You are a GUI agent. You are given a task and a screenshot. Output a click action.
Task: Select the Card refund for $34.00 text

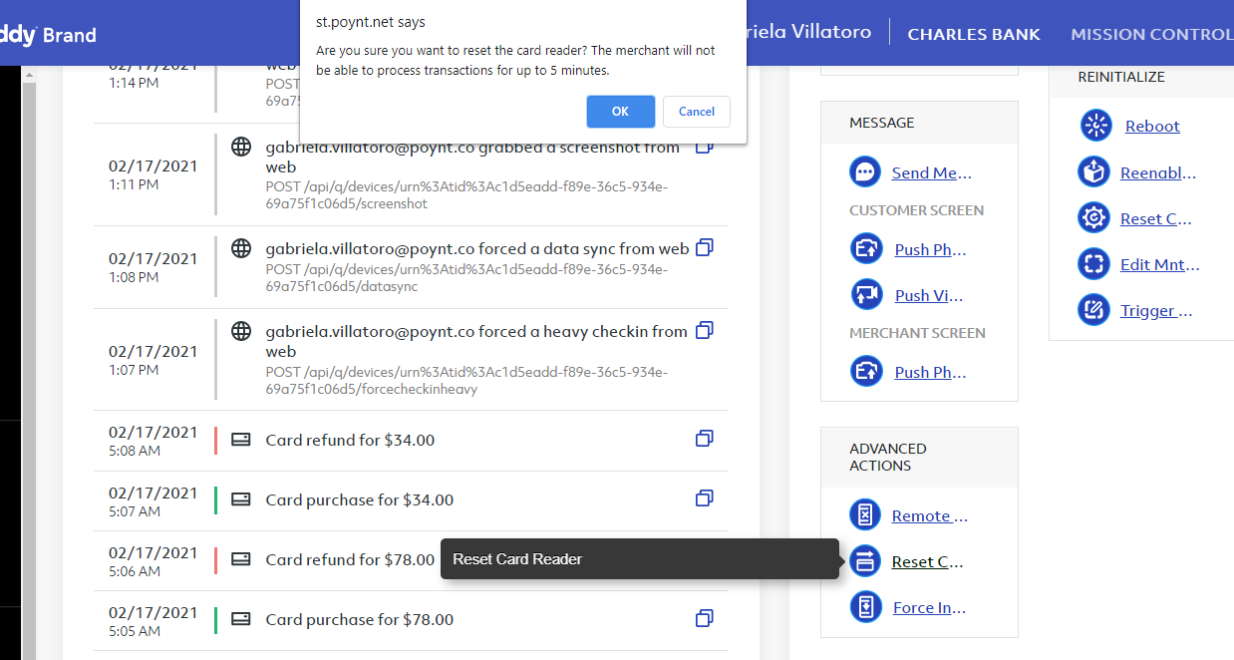[x=350, y=440]
